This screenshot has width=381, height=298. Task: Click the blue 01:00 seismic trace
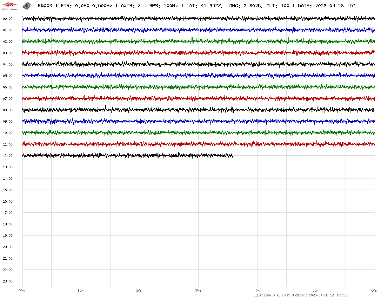click(190, 30)
